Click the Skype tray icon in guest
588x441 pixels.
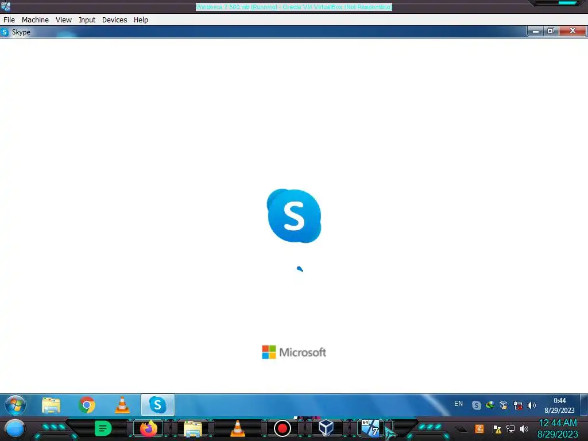tap(476, 405)
